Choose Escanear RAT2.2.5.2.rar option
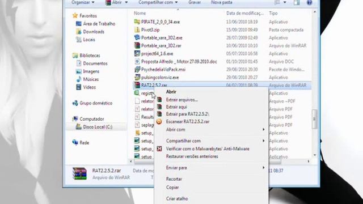This screenshot has height=204, width=363. (x=188, y=121)
